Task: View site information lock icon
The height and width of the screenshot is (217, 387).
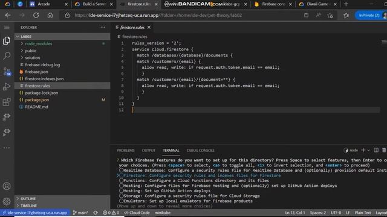Action: pyautogui.click(x=67, y=15)
